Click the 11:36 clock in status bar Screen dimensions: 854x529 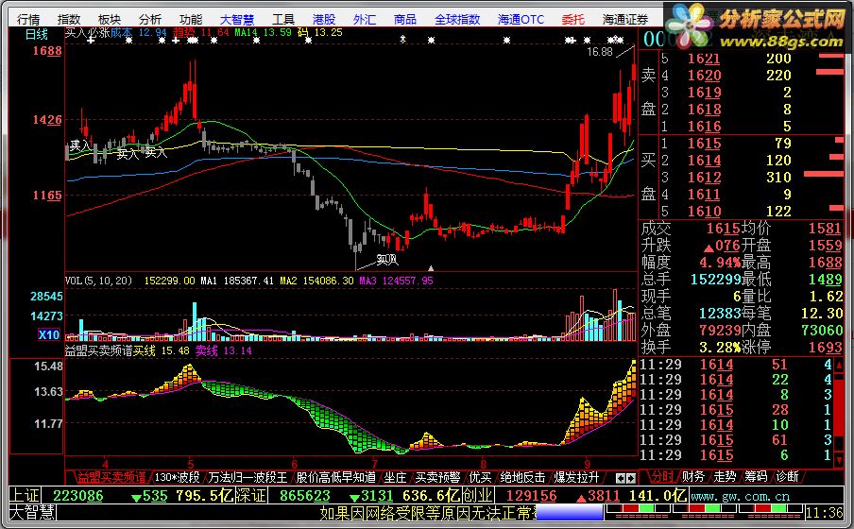coord(824,513)
